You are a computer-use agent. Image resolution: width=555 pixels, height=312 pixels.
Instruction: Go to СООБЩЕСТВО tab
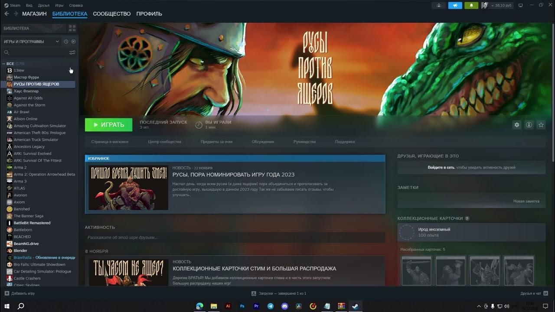[112, 14]
